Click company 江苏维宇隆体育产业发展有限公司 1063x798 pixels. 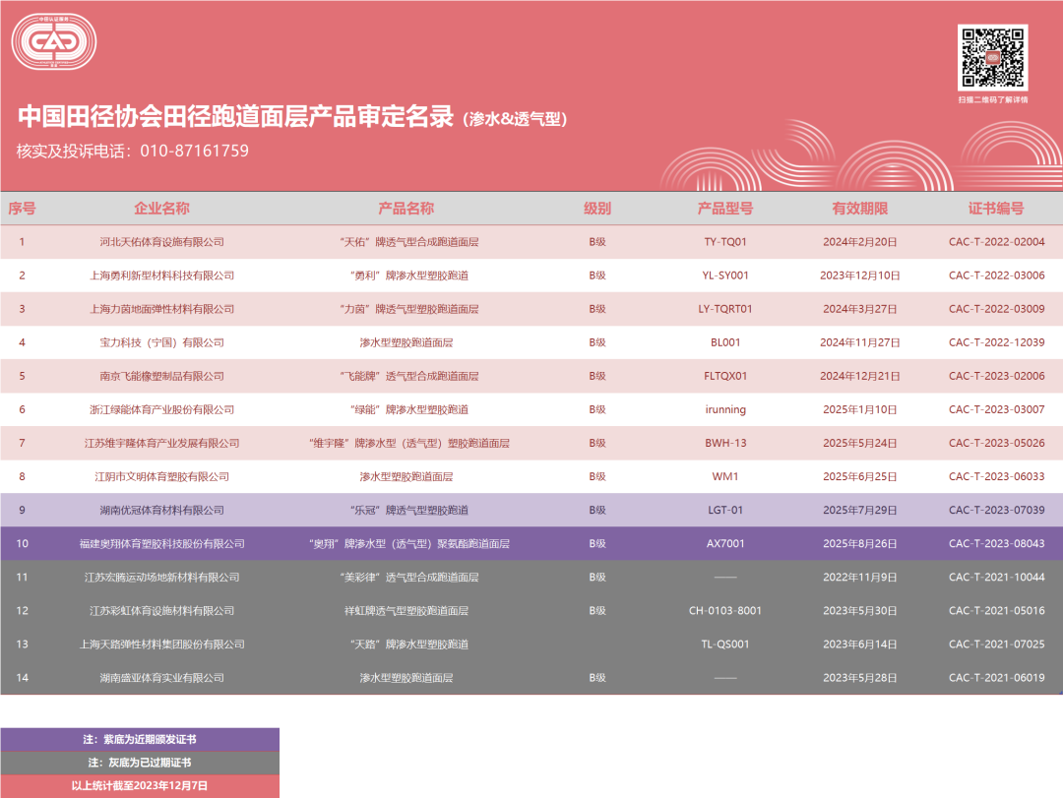[161, 444]
